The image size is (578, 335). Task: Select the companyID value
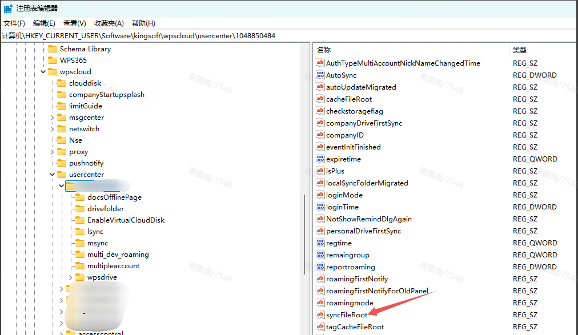tap(344, 135)
